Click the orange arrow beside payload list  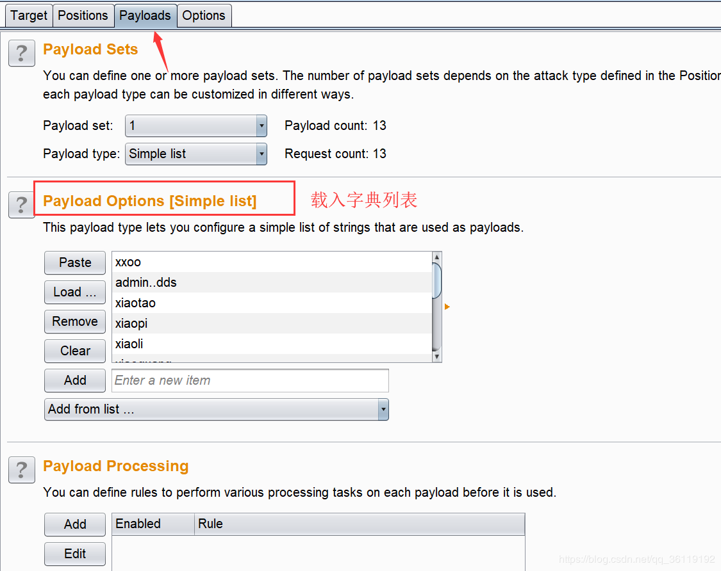447,307
